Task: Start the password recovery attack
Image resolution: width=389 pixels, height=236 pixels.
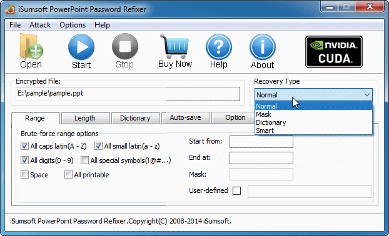Action: (x=81, y=47)
